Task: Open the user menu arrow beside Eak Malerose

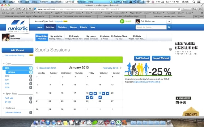Action: (x=169, y=22)
